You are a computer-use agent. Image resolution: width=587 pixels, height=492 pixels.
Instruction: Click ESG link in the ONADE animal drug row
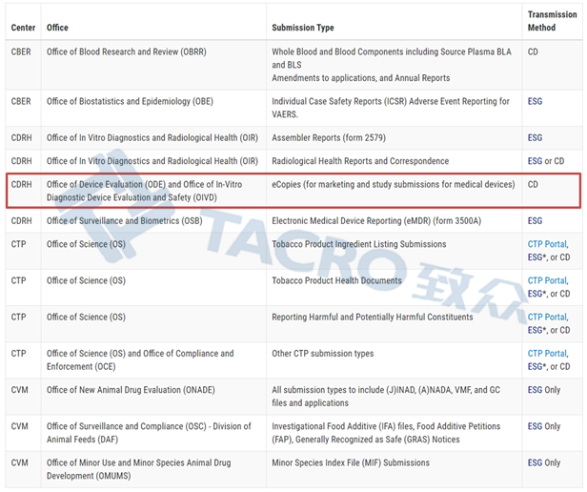click(535, 389)
